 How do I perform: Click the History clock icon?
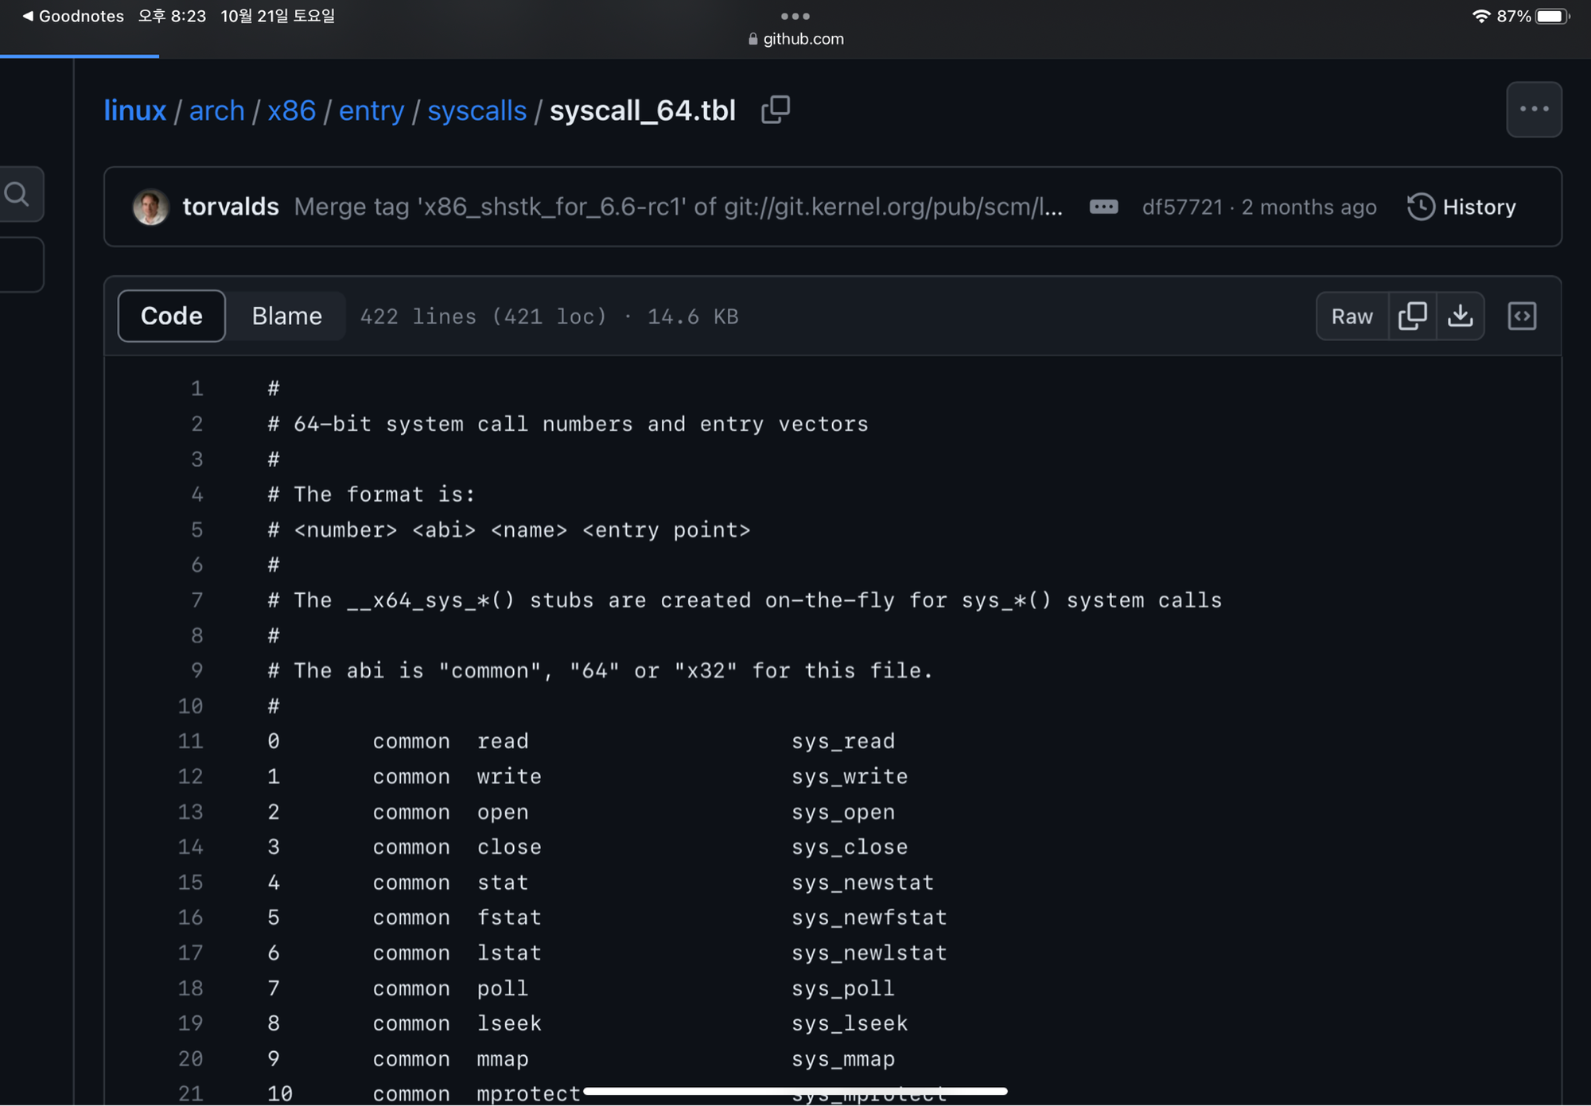click(1420, 207)
